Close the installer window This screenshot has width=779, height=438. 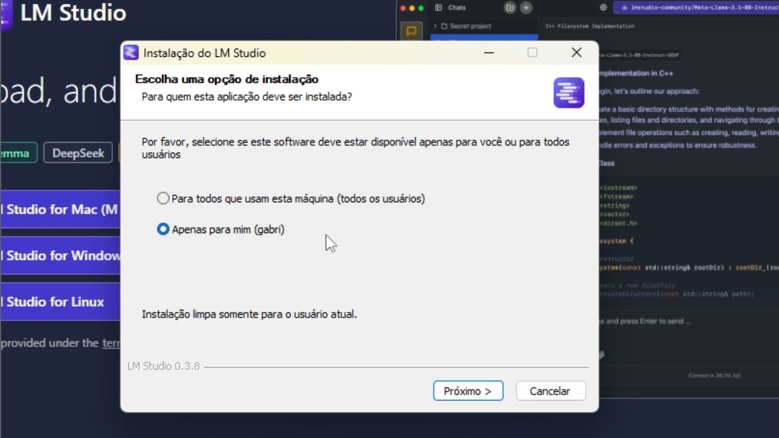coord(576,52)
